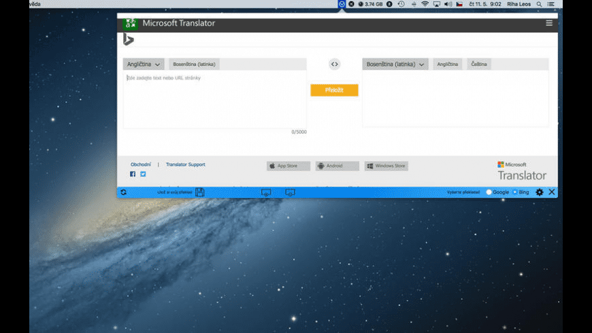The height and width of the screenshot is (333, 592).
Task: Open Notification Center list icon
Action: tap(551, 4)
